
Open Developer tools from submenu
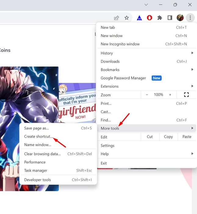click(x=58, y=180)
